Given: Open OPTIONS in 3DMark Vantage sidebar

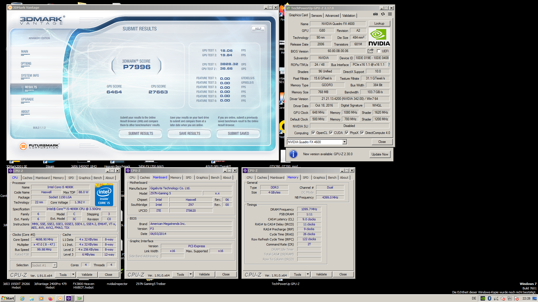Looking at the screenshot, I should [26, 63].
